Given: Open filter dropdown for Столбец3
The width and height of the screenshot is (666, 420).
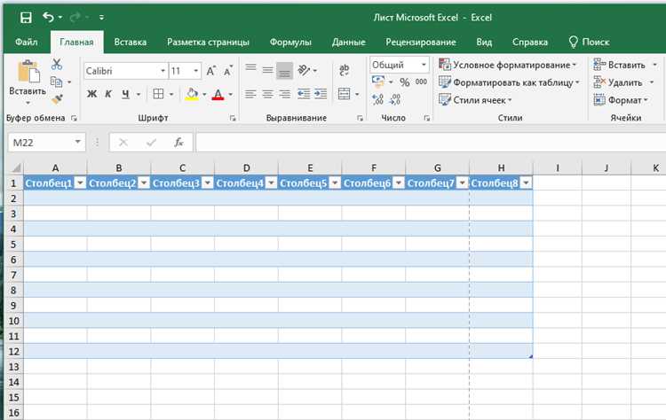Looking at the screenshot, I should point(208,183).
